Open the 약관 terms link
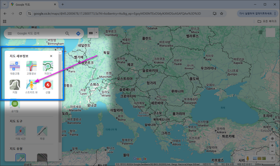The width and height of the screenshot is (280, 166). (216, 164)
